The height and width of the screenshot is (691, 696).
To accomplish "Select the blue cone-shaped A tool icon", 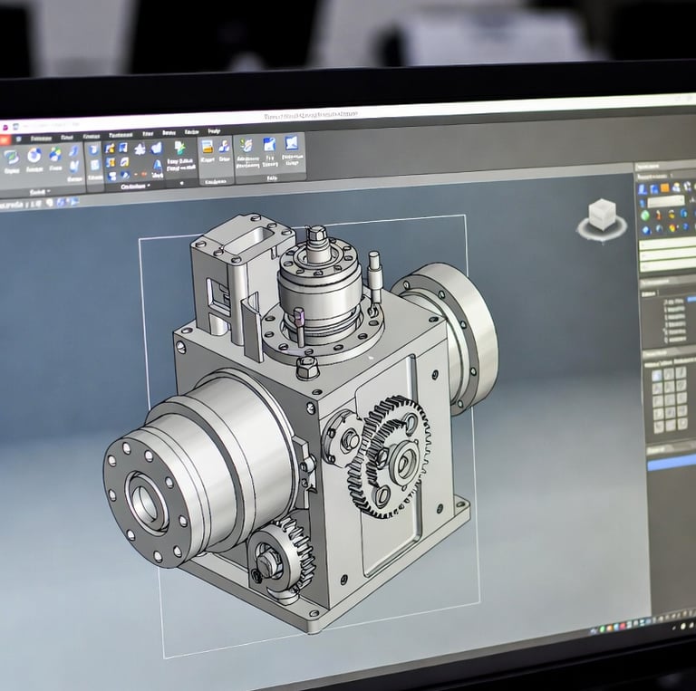I will click(158, 167).
